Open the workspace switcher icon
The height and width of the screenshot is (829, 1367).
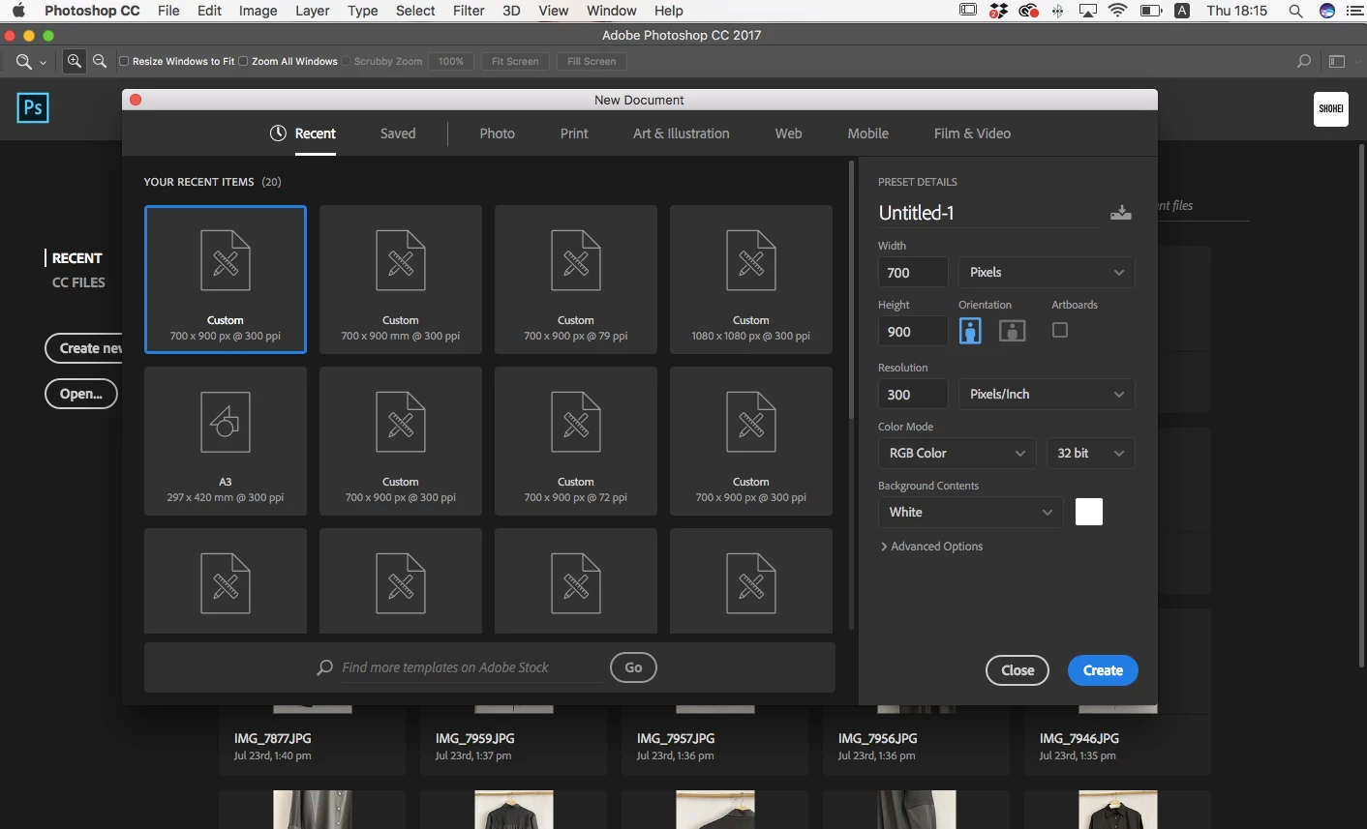click(x=1337, y=61)
